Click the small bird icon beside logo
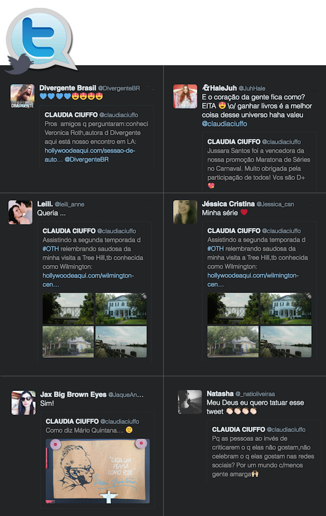Image resolution: width=326 pixels, height=516 pixels. [18, 64]
